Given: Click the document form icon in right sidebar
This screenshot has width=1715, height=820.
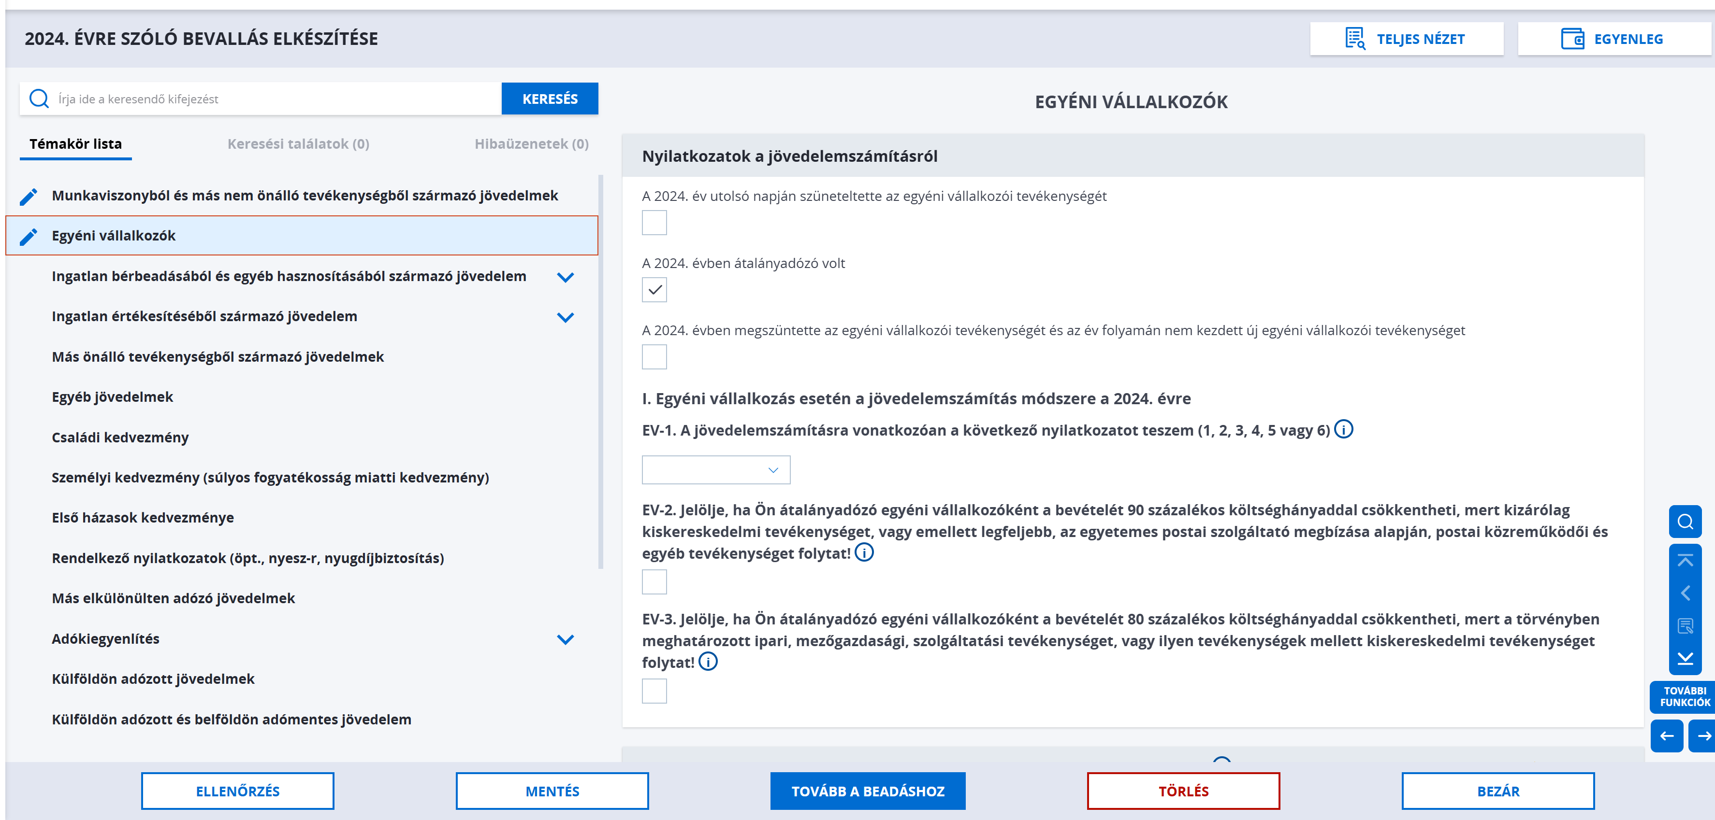Looking at the screenshot, I should [x=1685, y=625].
